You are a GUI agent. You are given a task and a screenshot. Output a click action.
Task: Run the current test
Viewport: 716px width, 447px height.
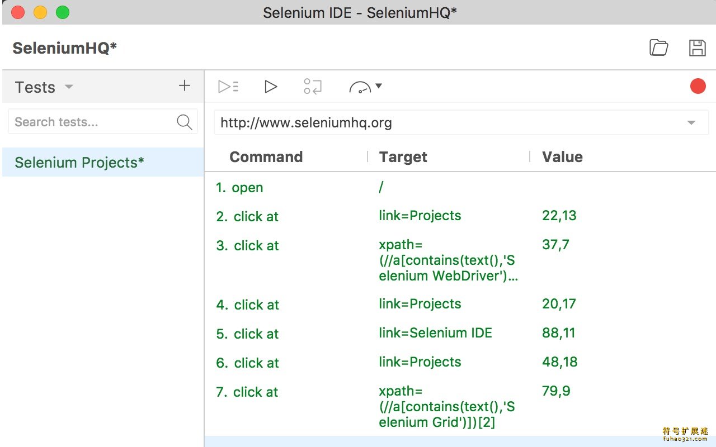[x=271, y=87]
